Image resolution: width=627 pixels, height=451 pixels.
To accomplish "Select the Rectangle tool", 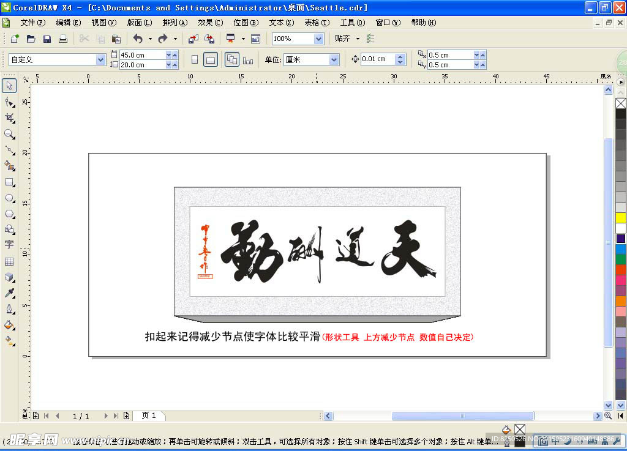I will tap(9, 182).
